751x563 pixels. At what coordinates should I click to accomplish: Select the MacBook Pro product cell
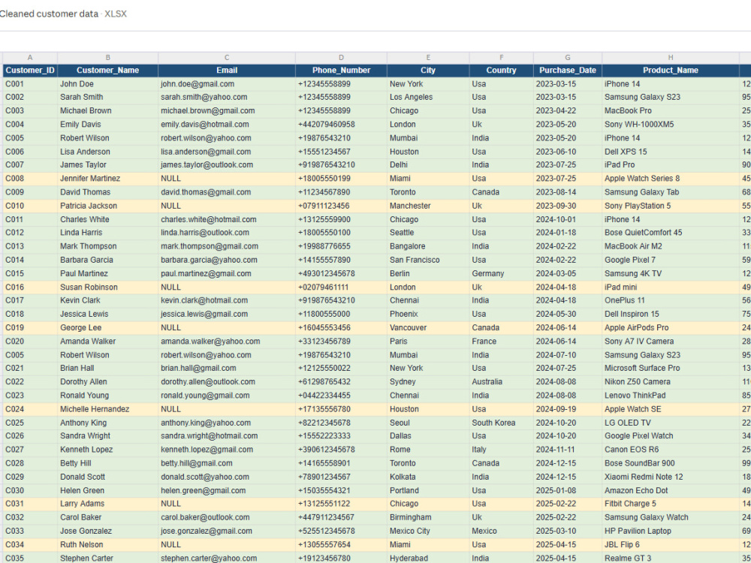pyautogui.click(x=671, y=110)
